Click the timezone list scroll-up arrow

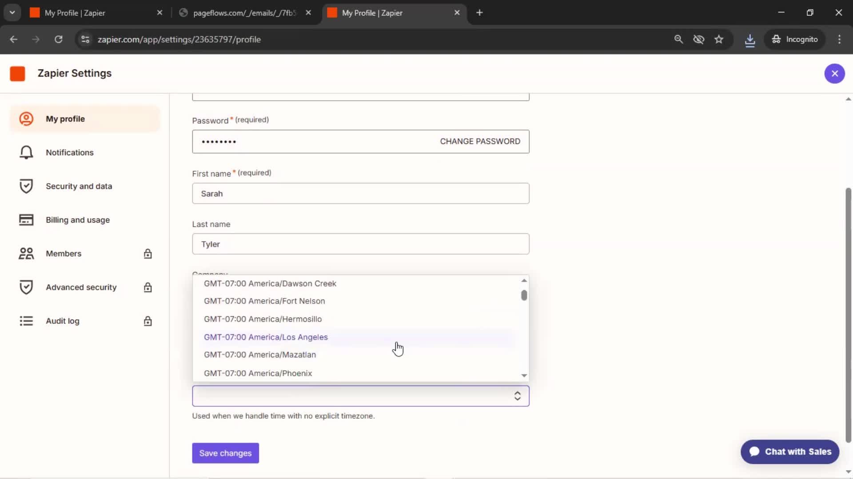[524, 280]
